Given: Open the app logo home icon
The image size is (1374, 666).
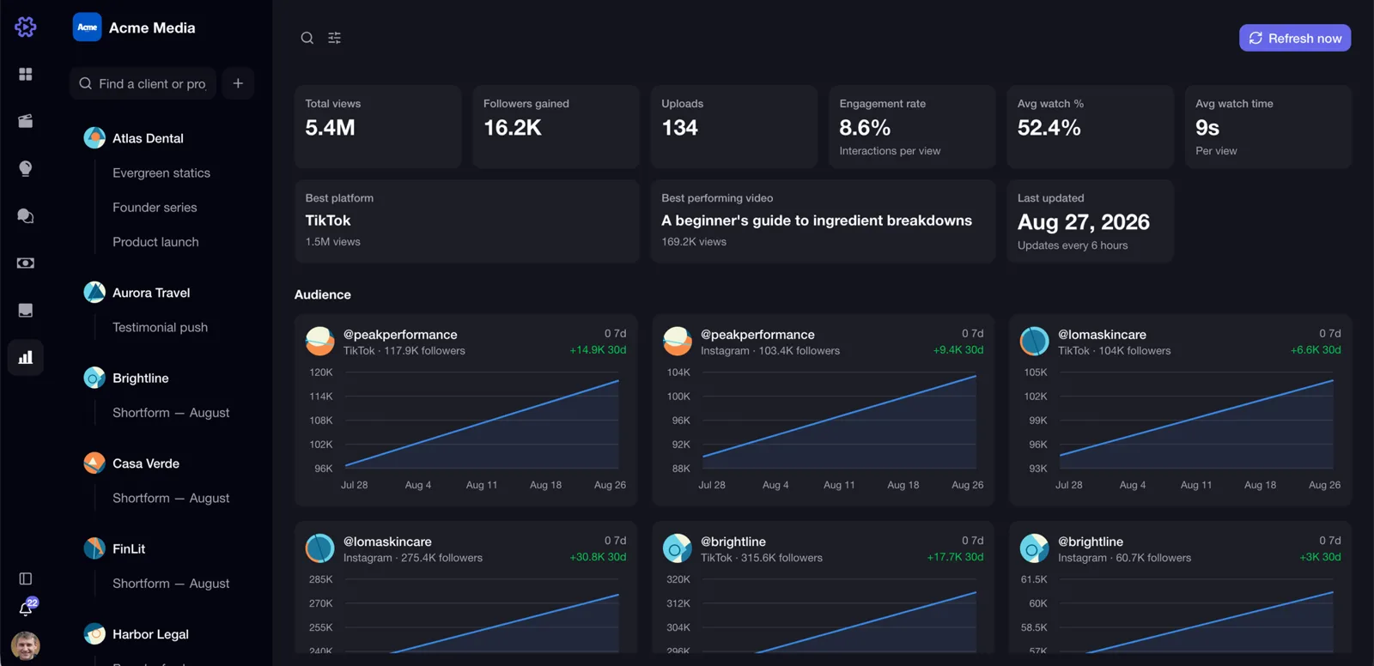Looking at the screenshot, I should (x=26, y=27).
